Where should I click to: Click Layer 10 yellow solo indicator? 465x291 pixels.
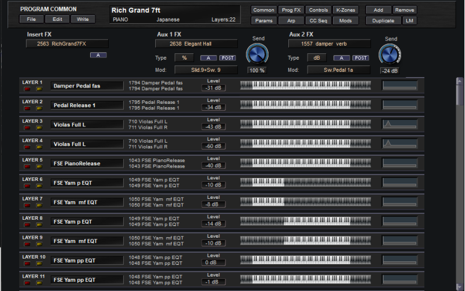point(39,263)
